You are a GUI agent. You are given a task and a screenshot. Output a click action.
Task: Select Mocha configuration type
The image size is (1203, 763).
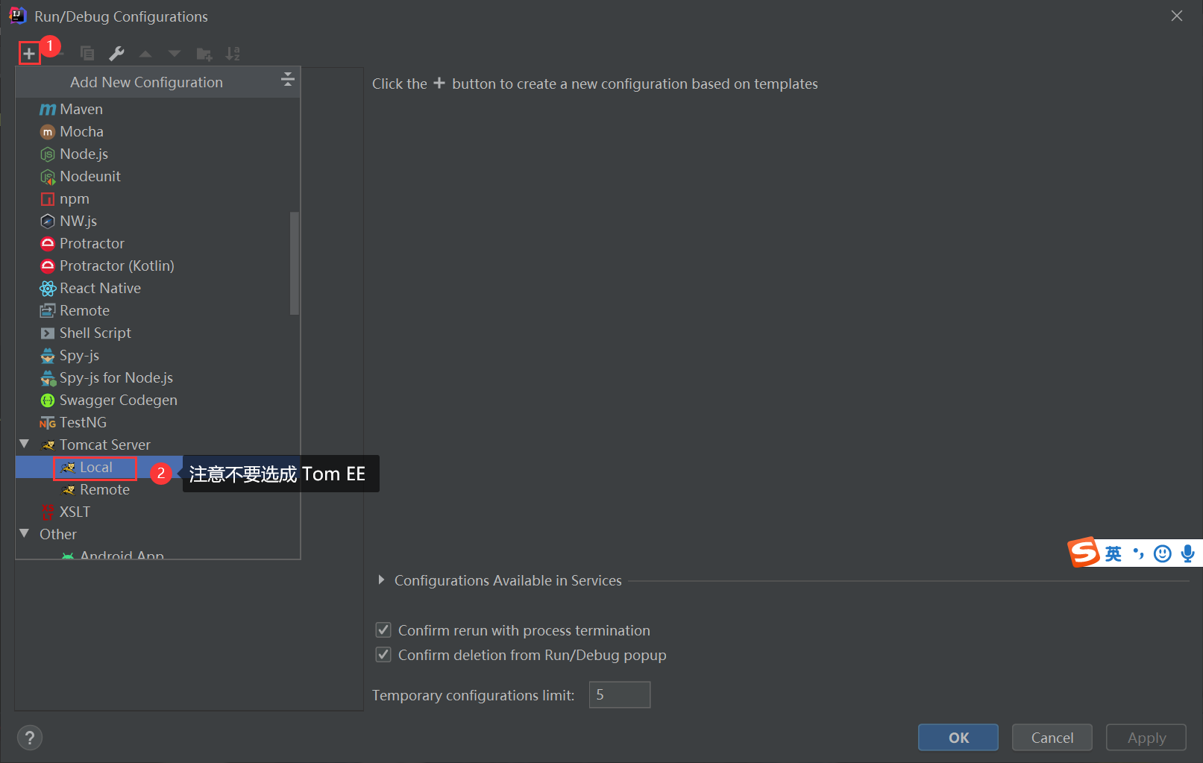(158, 131)
